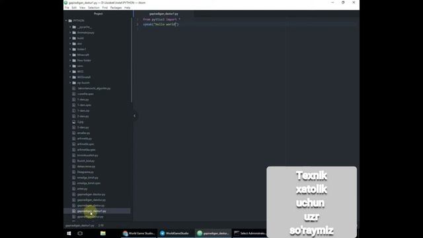Click the Project panel header tab
Image resolution: width=423 pixels, height=238 pixels.
click(x=98, y=14)
